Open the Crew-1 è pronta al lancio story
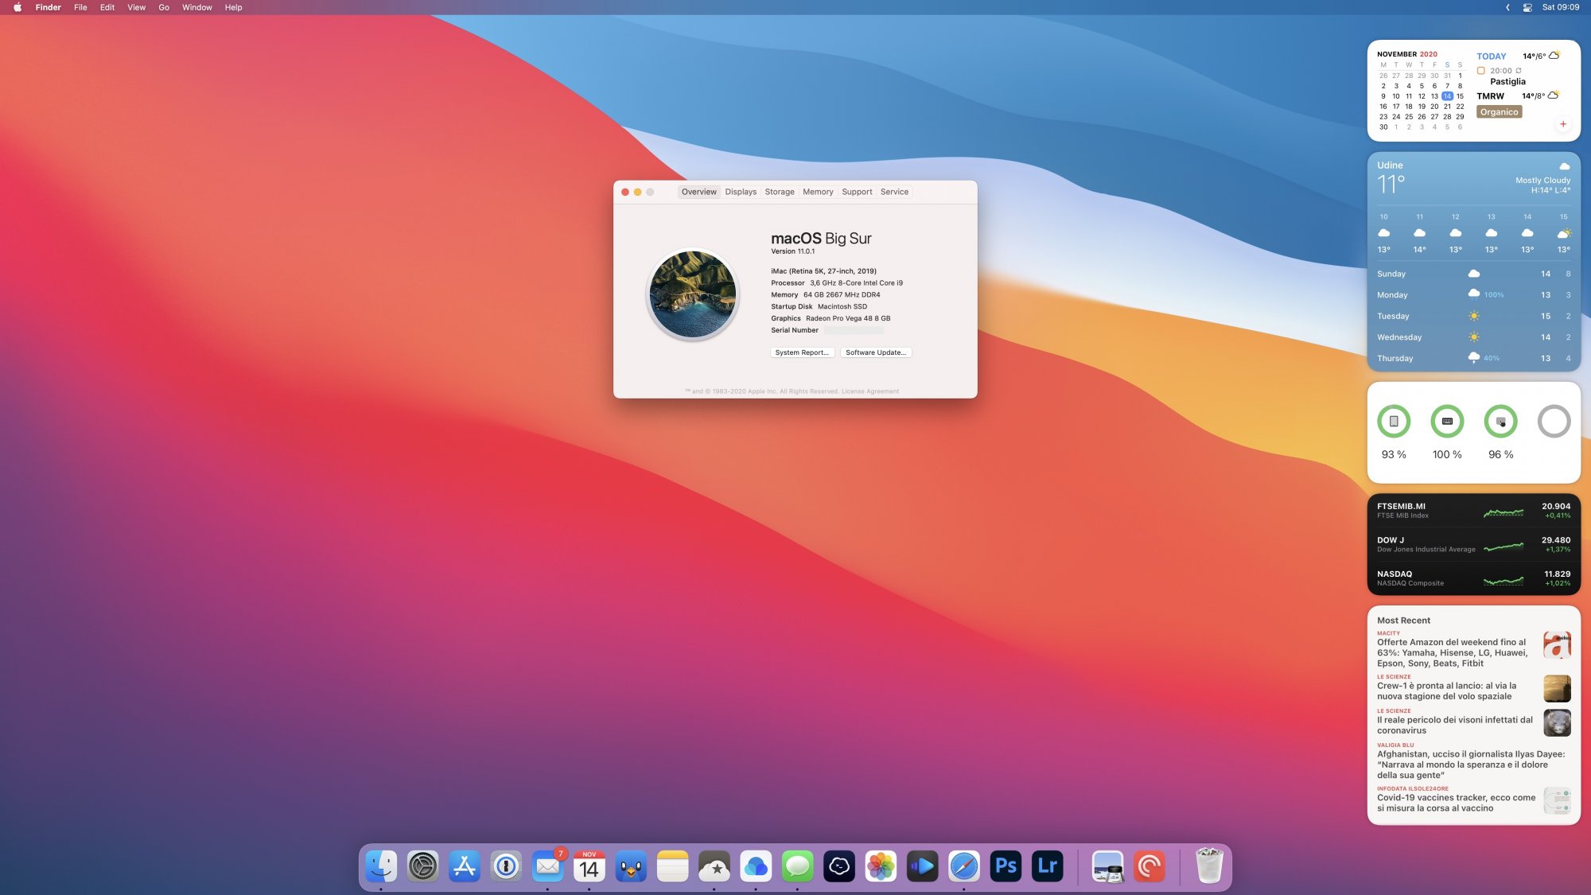Viewport: 1591px width, 895px height. coord(1473,688)
